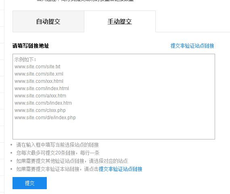Viewport: 230px width, 194px height.
Task: Click the 请在输入框中填写当前选择站点的链接 hint
Action: [57, 145]
